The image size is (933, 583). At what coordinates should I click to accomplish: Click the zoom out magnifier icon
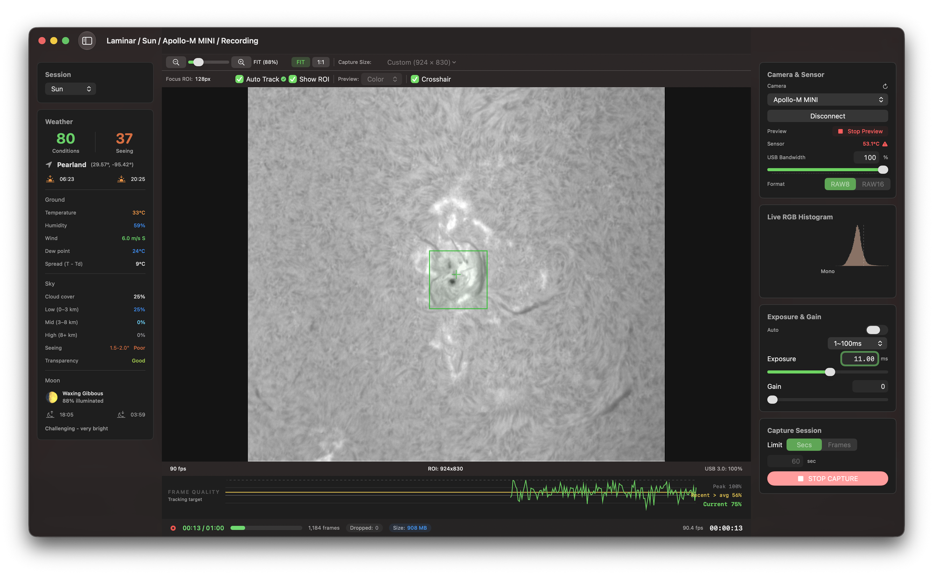click(176, 62)
